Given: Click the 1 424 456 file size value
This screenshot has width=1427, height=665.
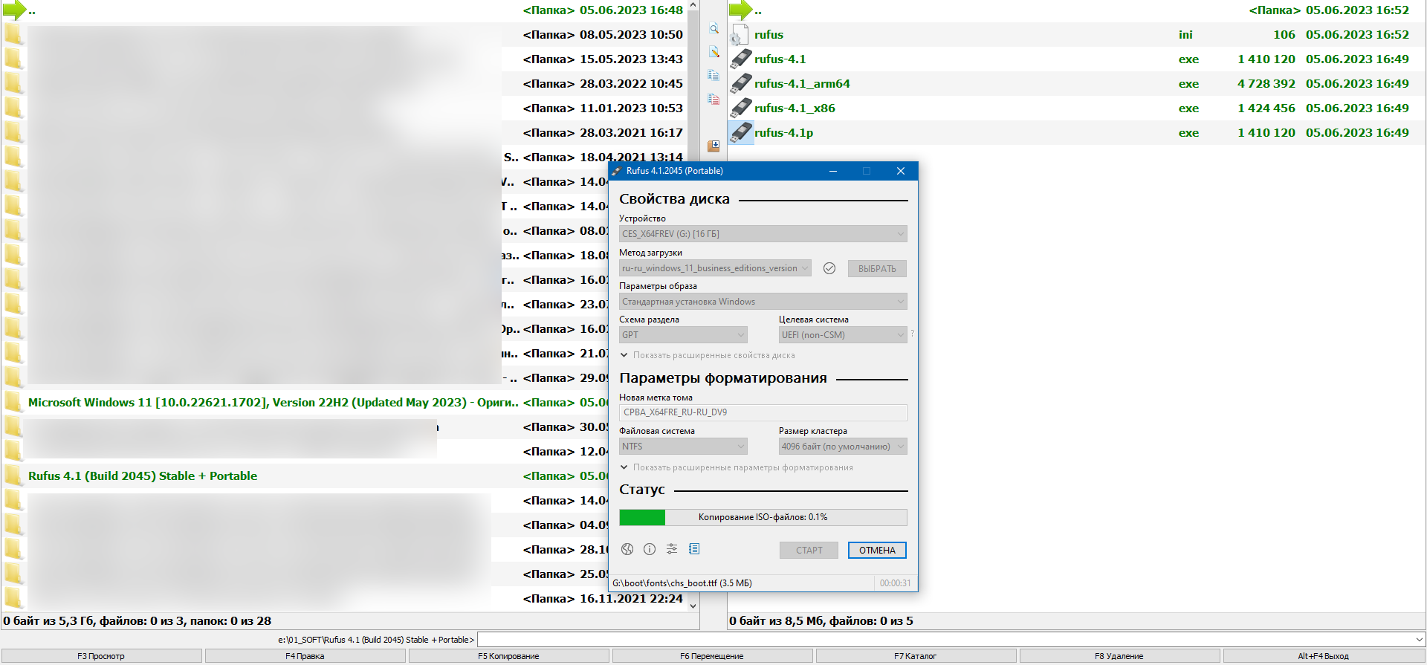Looking at the screenshot, I should click(1266, 108).
